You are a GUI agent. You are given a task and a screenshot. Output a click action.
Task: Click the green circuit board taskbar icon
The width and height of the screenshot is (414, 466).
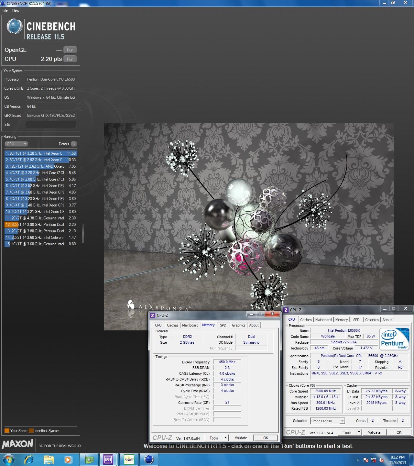click(89, 460)
